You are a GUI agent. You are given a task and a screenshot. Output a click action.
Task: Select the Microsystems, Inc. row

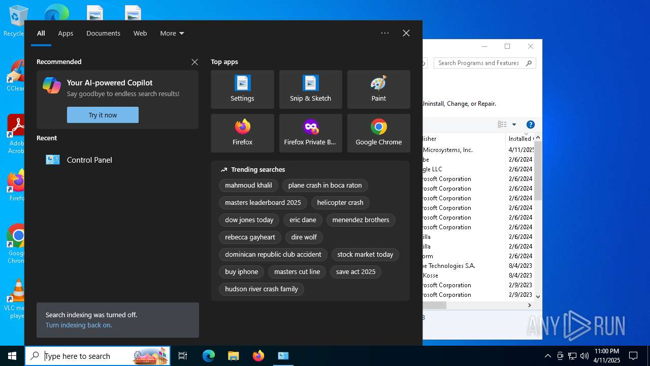point(478,150)
